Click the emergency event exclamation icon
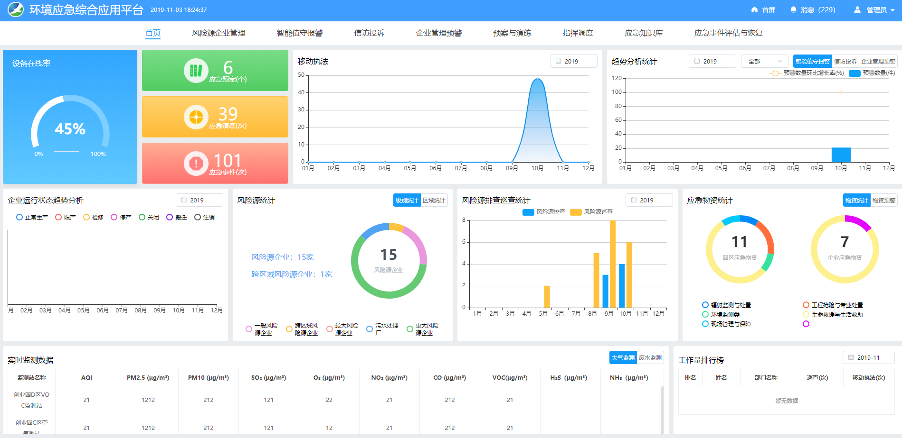Screen dimensions: 902x438 coord(196,164)
